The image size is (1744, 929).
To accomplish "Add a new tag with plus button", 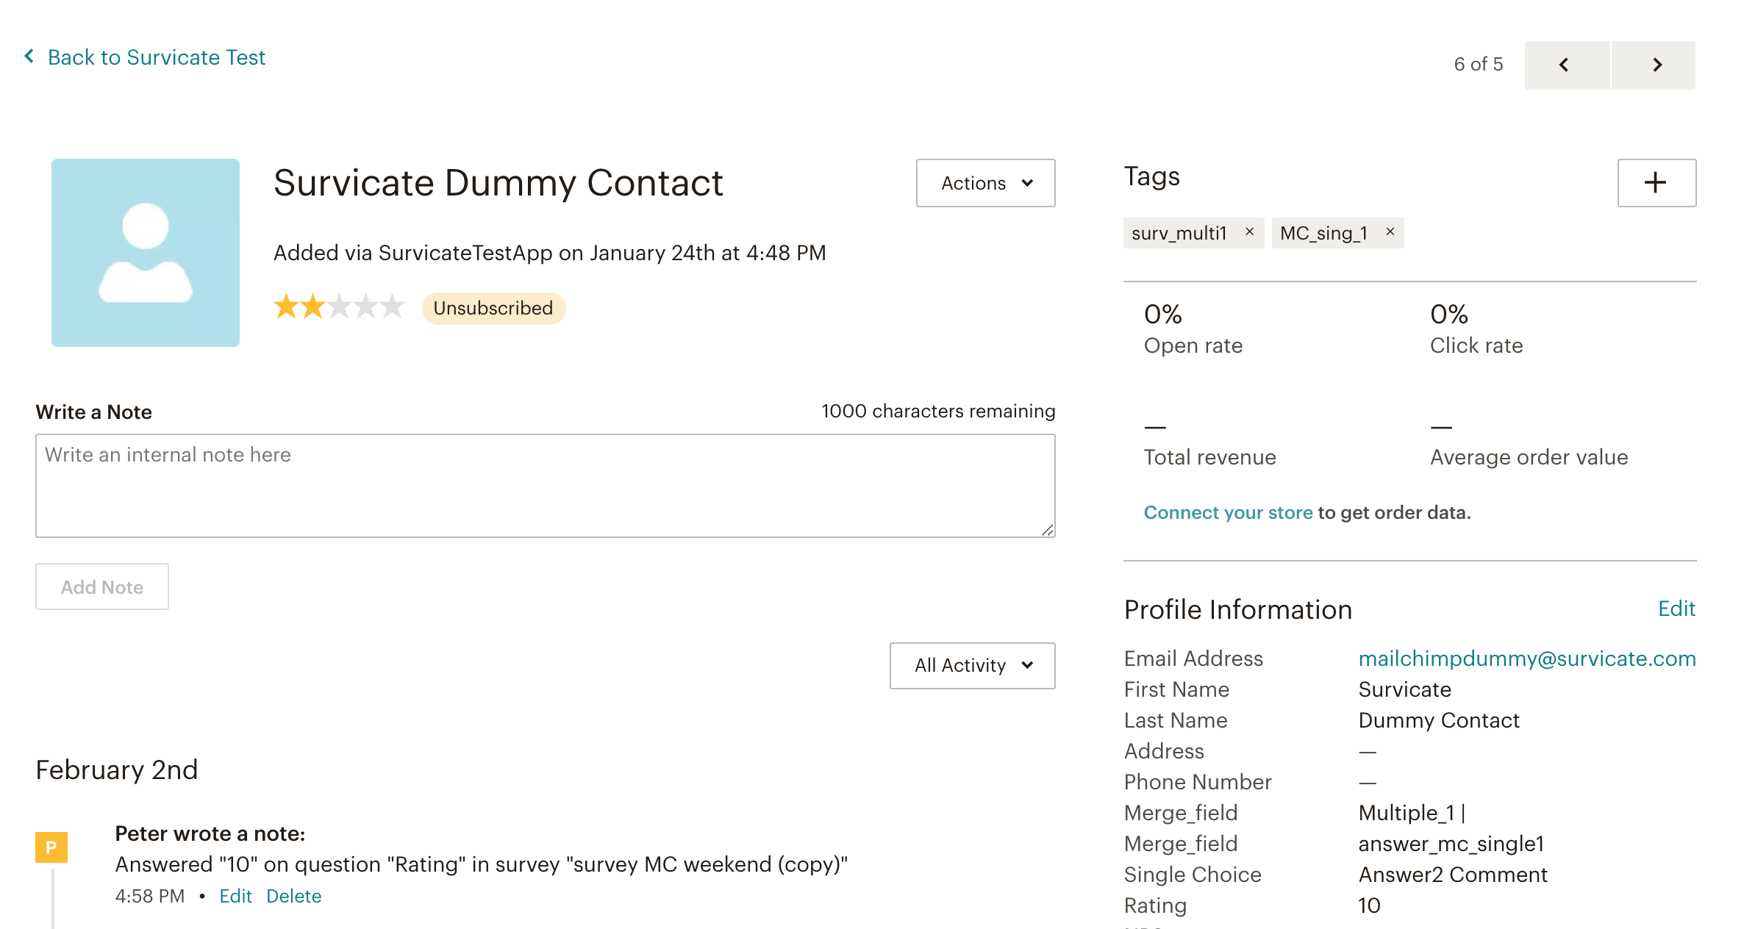I will [x=1657, y=183].
